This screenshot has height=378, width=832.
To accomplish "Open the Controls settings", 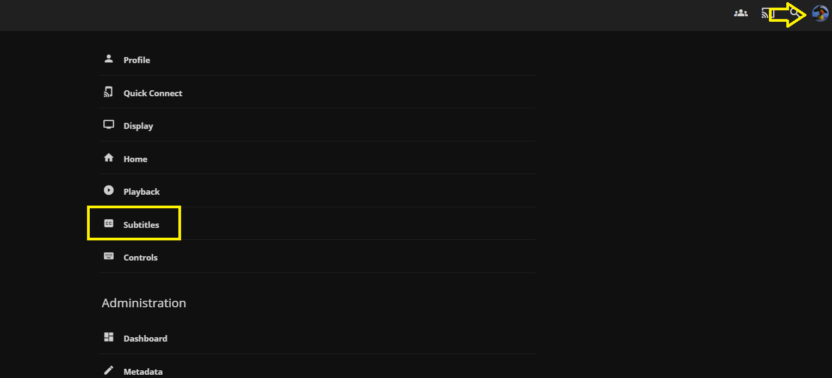I will click(x=140, y=257).
